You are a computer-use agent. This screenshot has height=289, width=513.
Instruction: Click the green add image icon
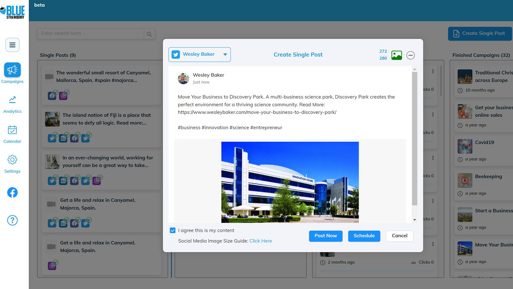click(x=396, y=55)
